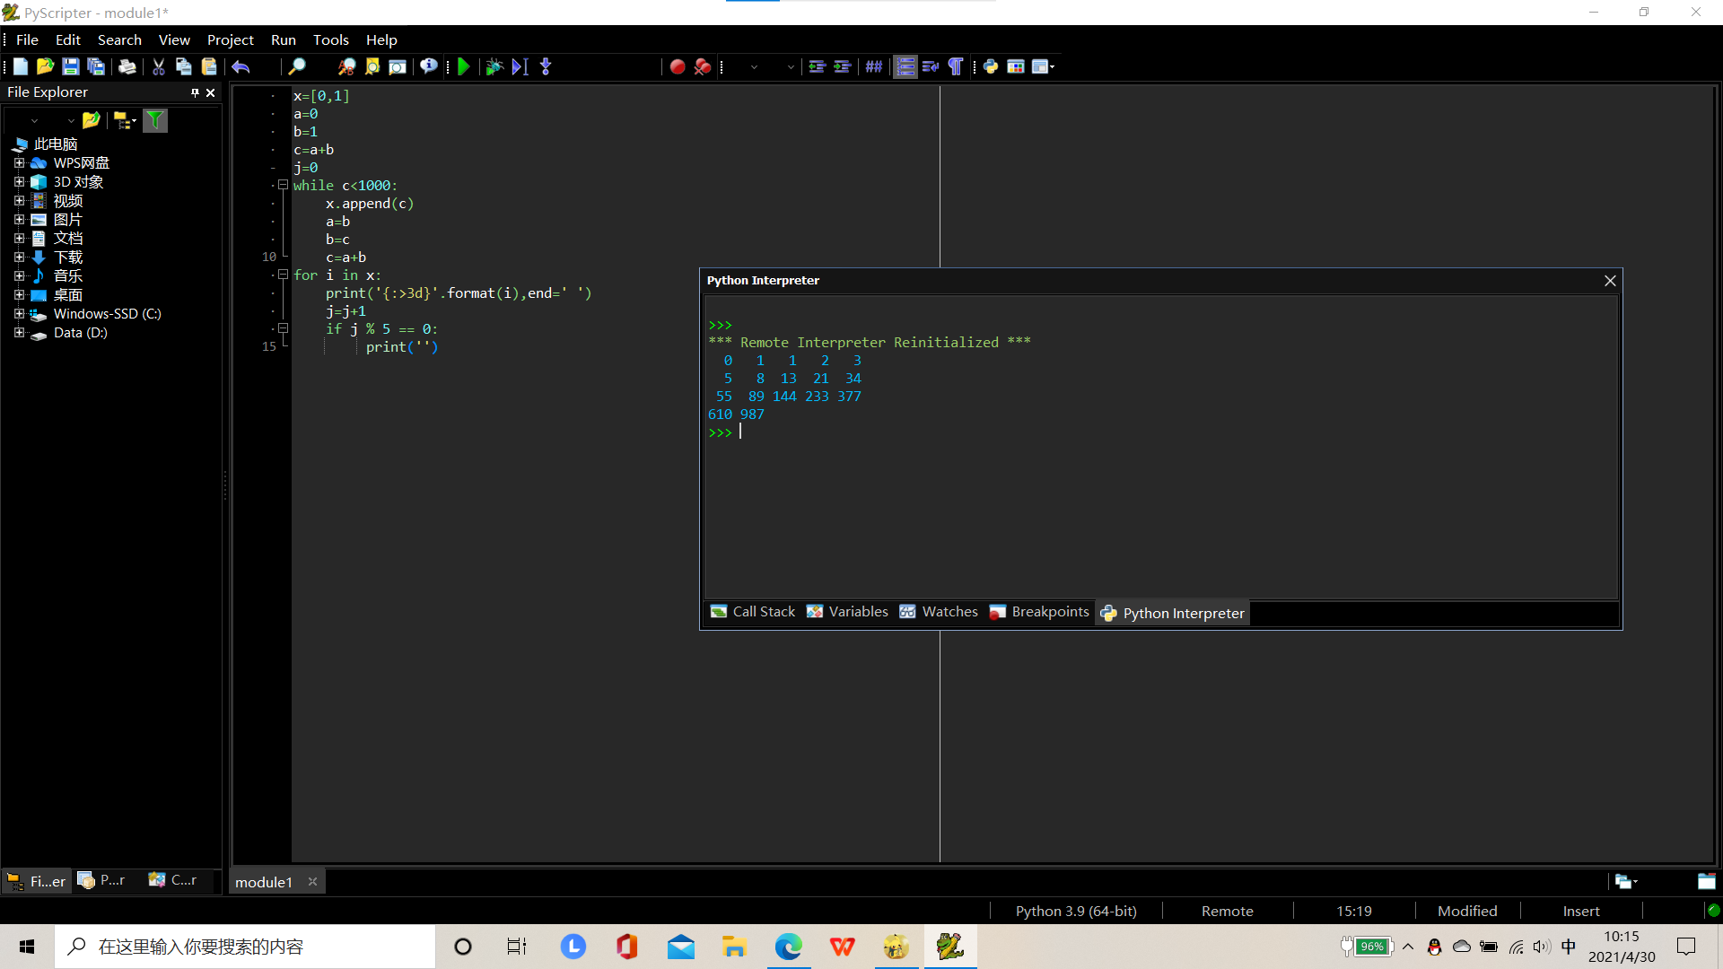Collapse the while loop code fold

click(x=283, y=185)
